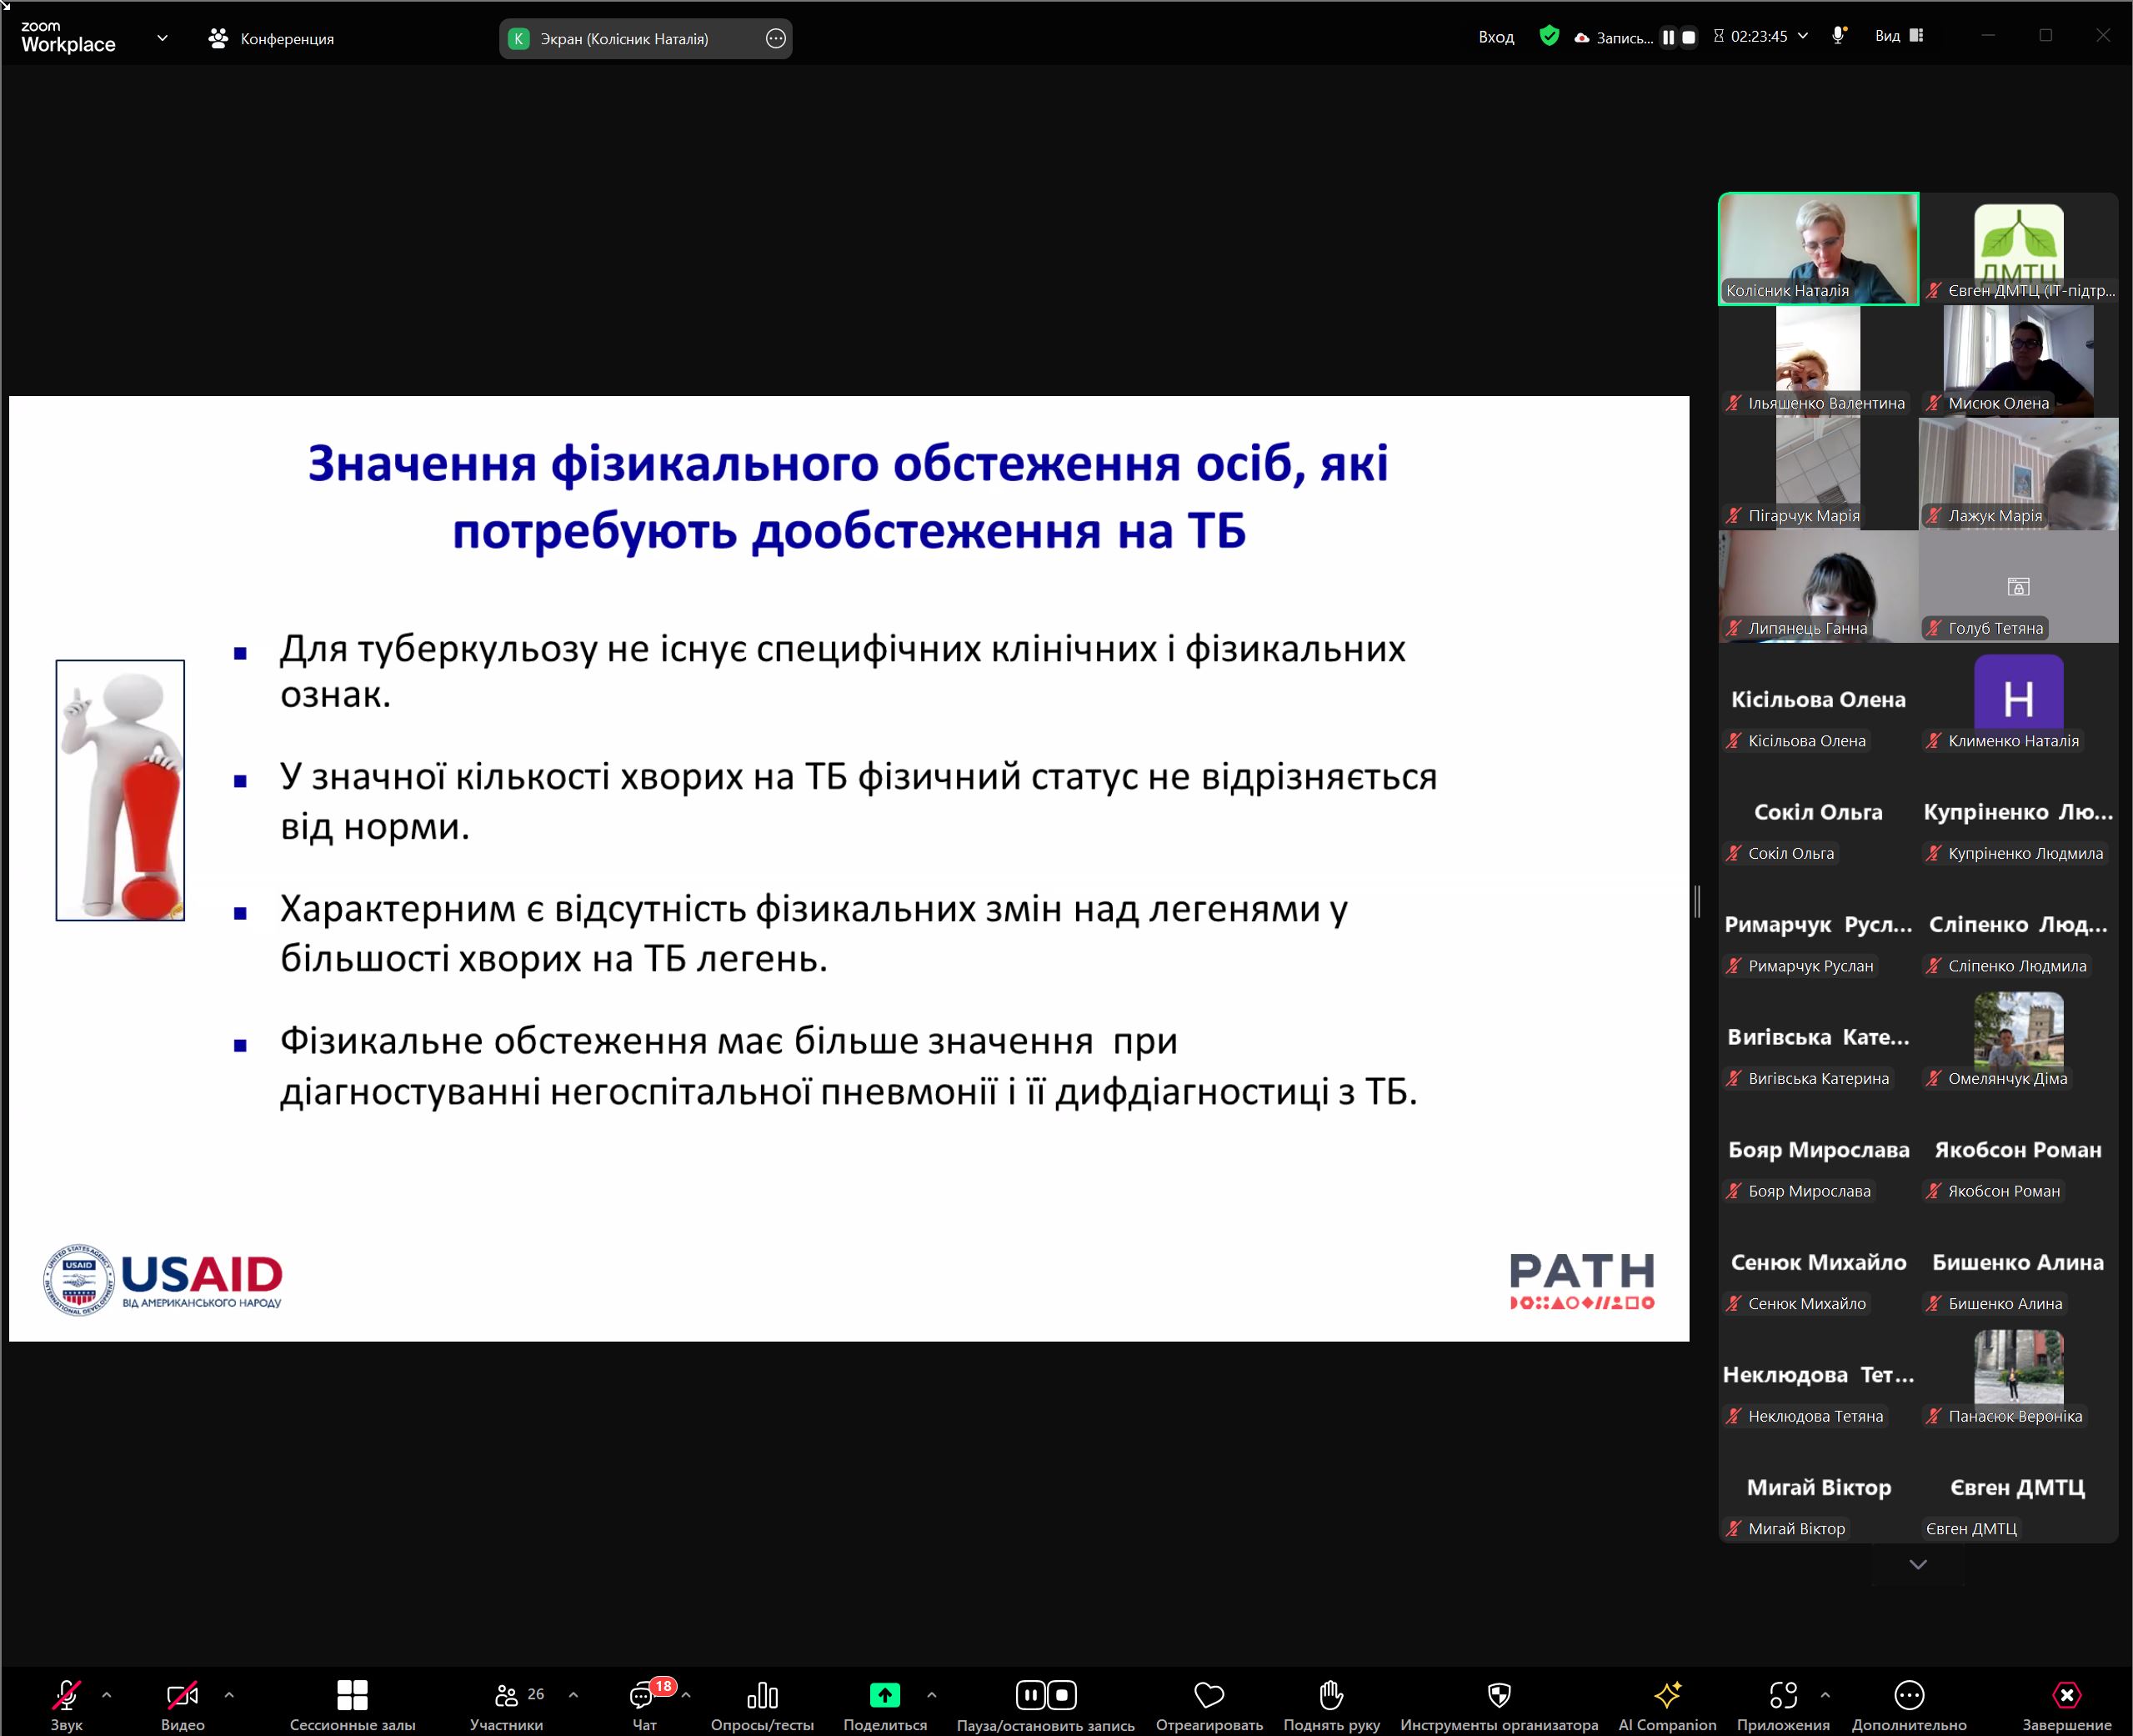Click the green encryption shield icon
Viewport: 2133px width, 1736px height.
tap(1550, 36)
